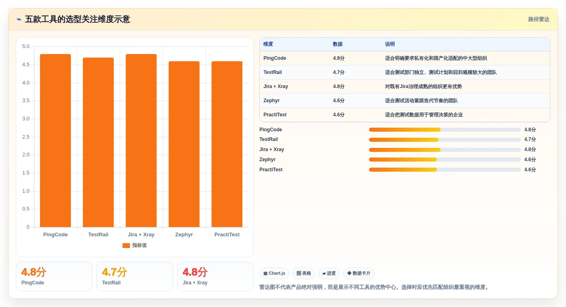Click the Jira + Xray x-axis label

pos(141,235)
